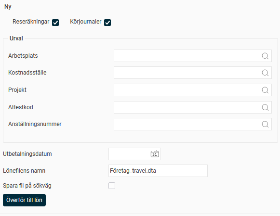Focus the Kostnadsställe text field
Screen dimensions: 280x216
187,73
